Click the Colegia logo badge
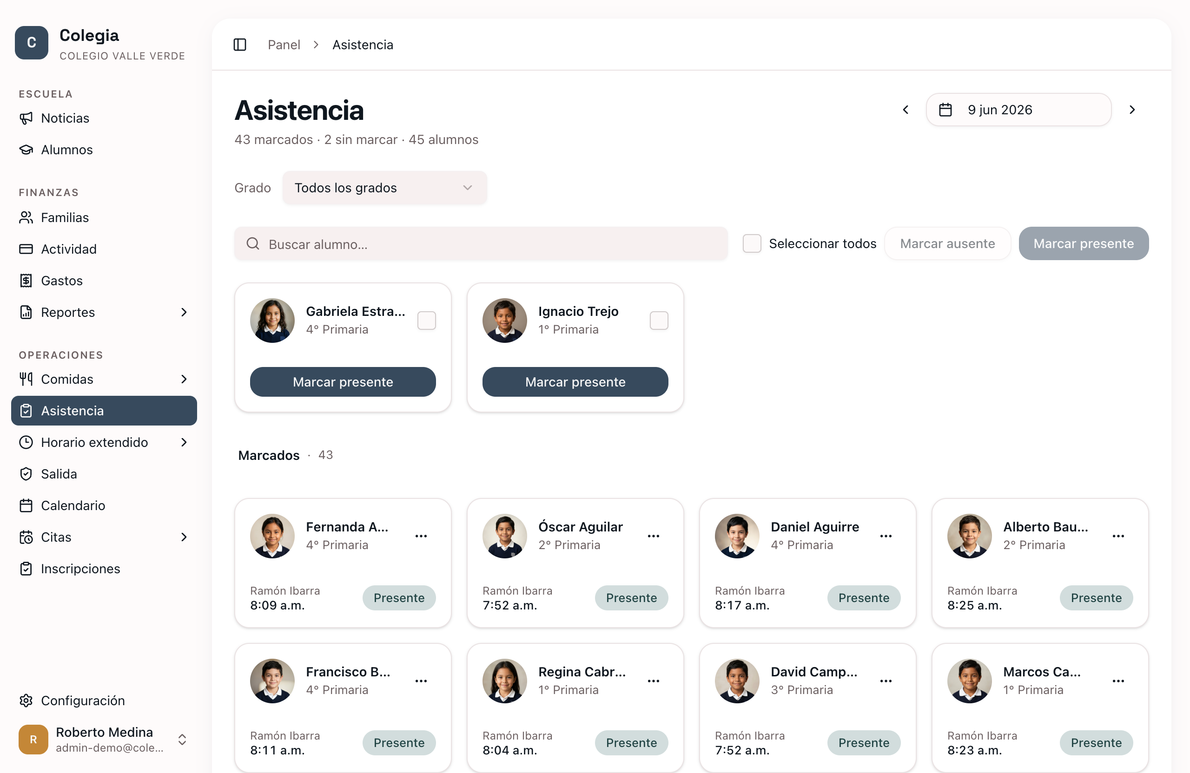Viewport: 1190px width, 773px height. [x=32, y=43]
